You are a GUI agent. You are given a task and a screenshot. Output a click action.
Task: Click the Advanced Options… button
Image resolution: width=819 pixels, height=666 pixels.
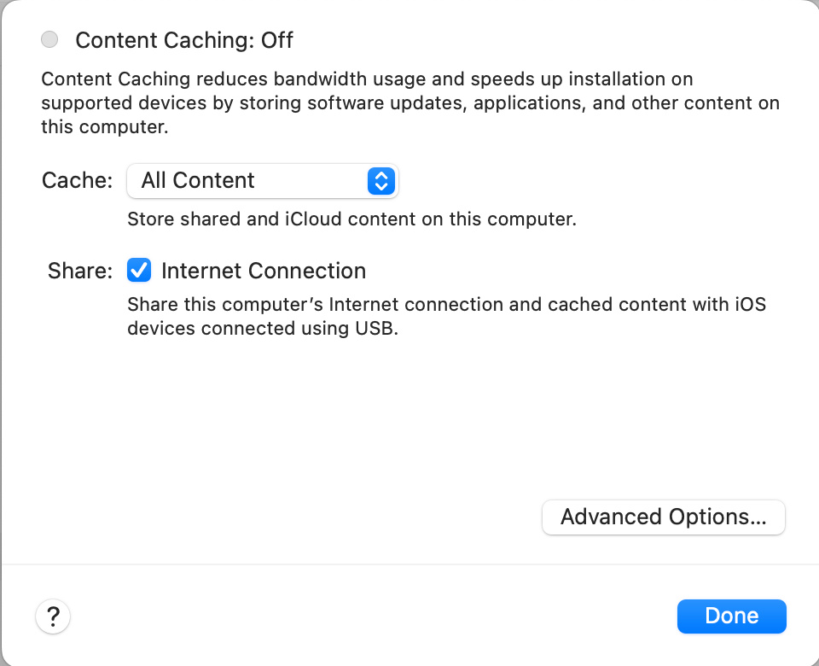click(664, 517)
